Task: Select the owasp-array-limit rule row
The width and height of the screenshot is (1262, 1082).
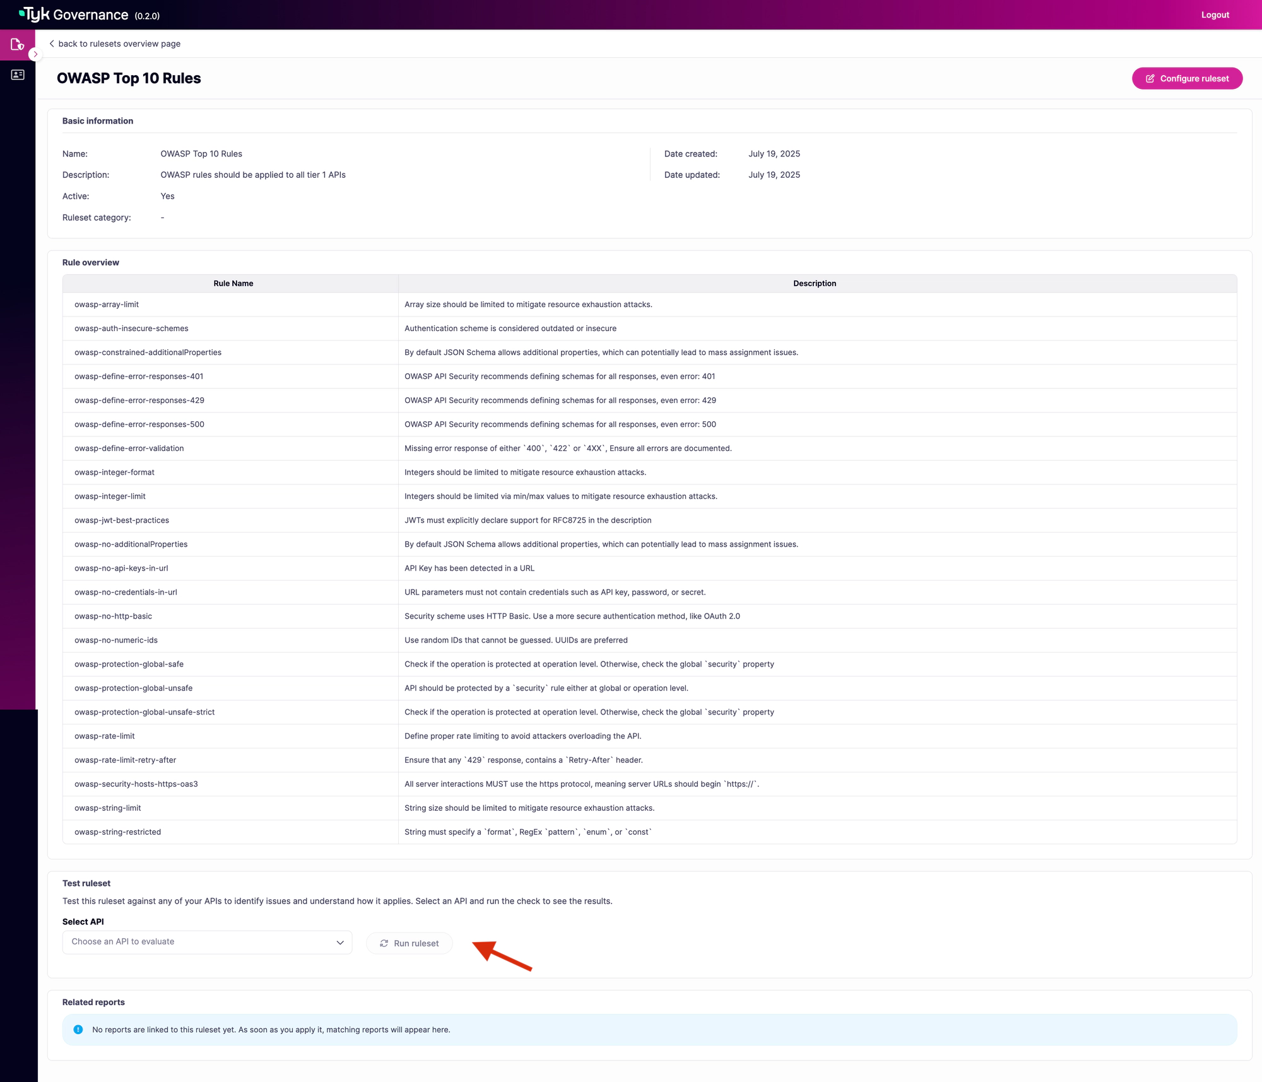Action: (107, 305)
